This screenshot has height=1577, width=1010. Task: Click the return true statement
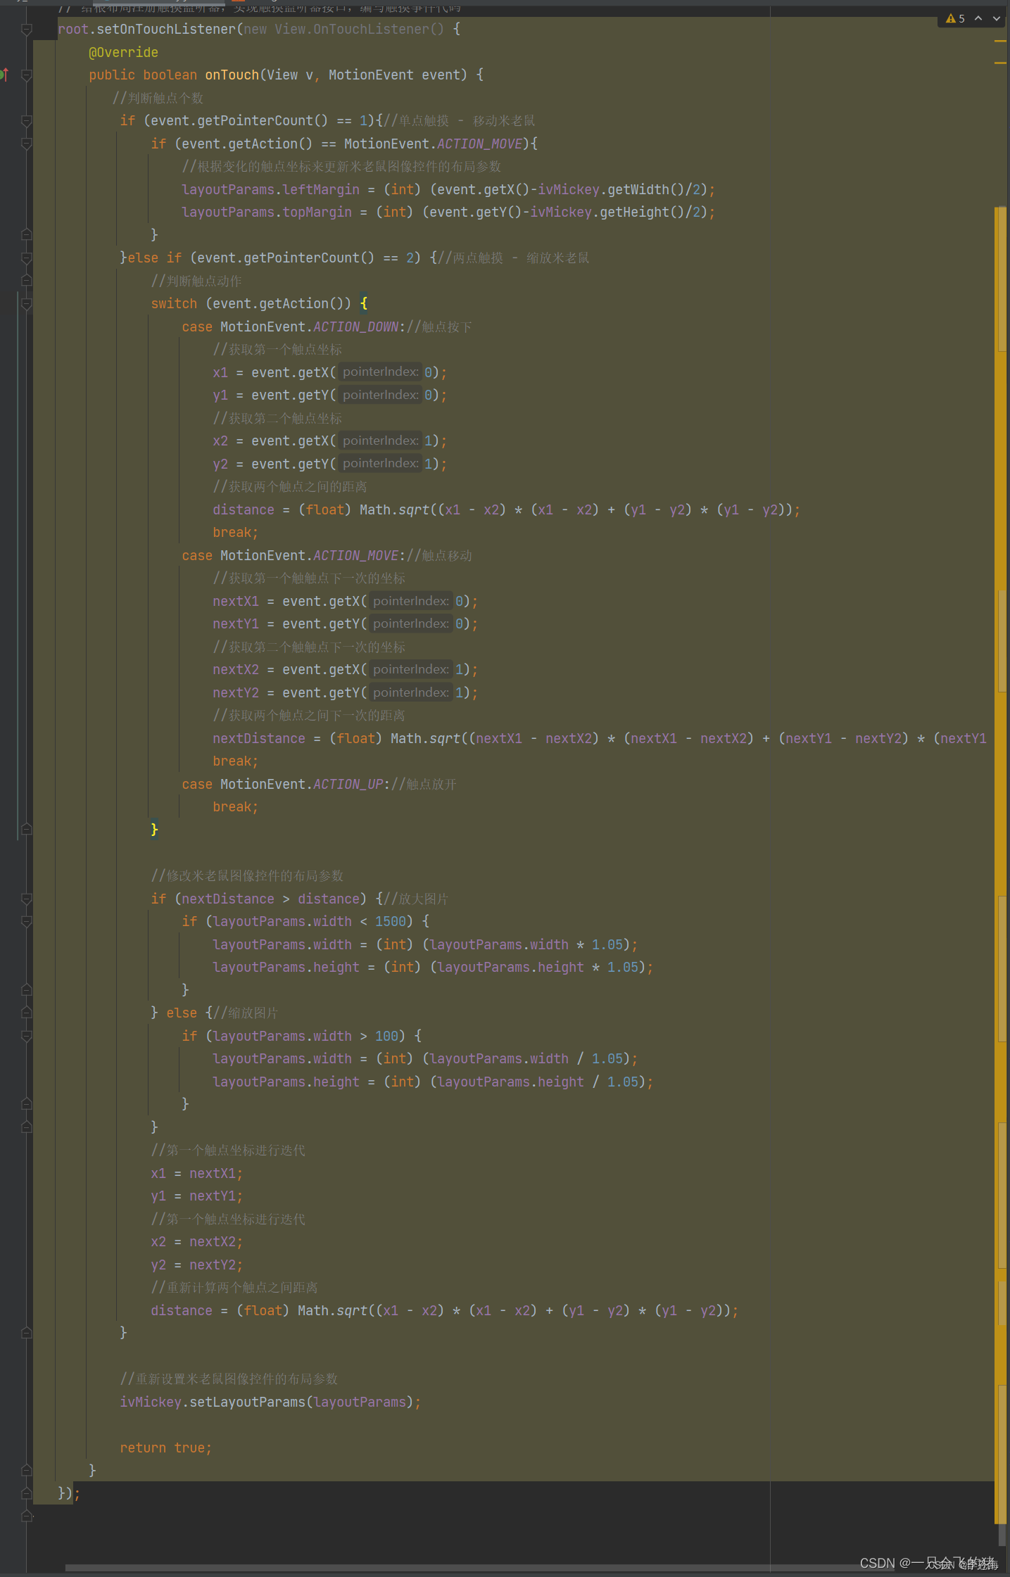[x=165, y=1448]
